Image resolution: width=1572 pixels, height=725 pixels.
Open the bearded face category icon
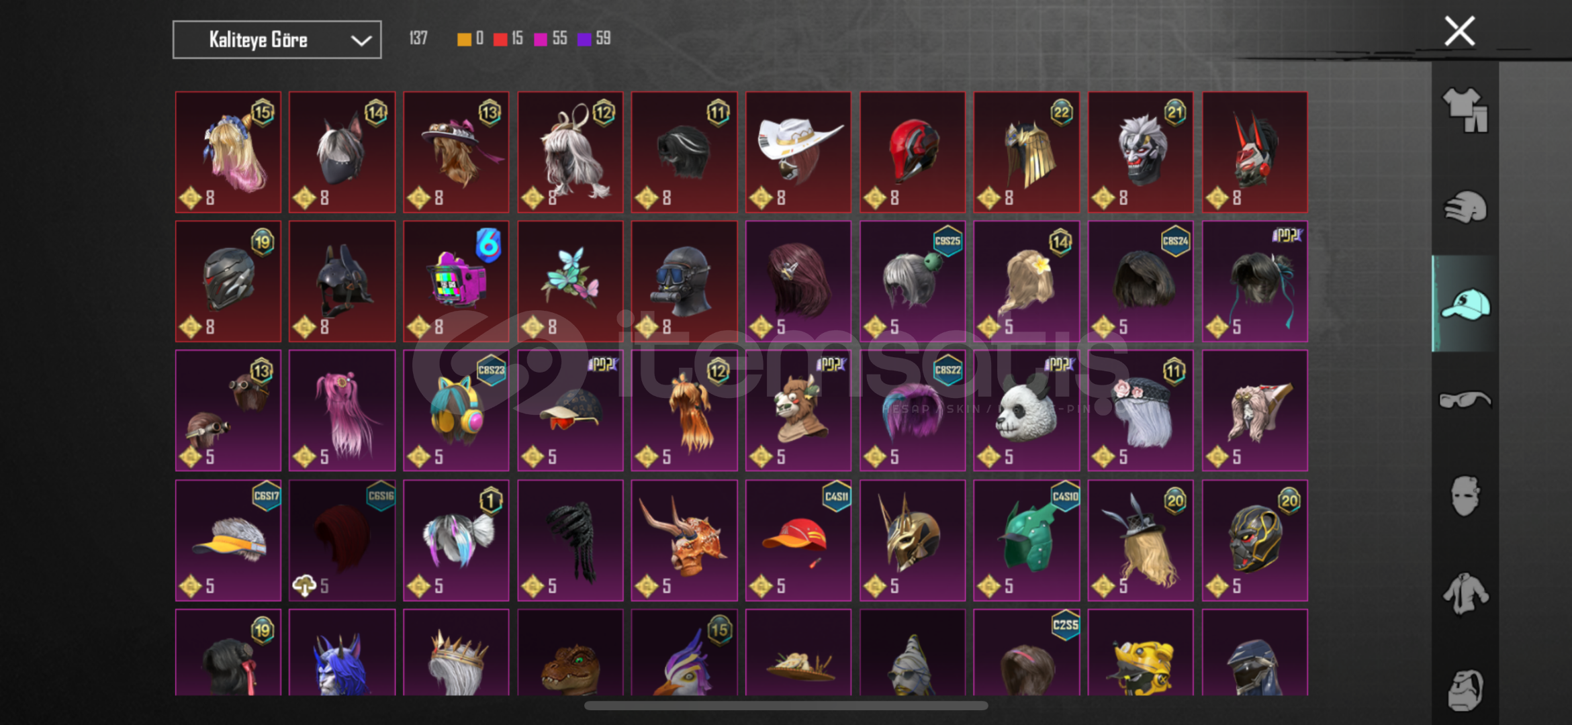coord(1465,689)
